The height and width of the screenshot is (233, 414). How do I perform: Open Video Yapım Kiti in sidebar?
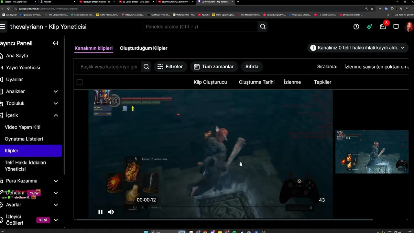click(23, 127)
